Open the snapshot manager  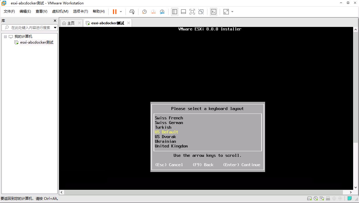coord(162,12)
